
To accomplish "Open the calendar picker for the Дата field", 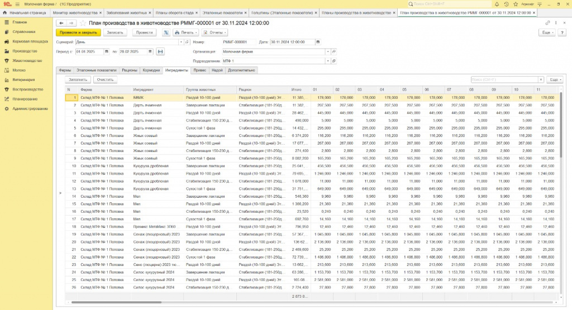I will pos(318,42).
